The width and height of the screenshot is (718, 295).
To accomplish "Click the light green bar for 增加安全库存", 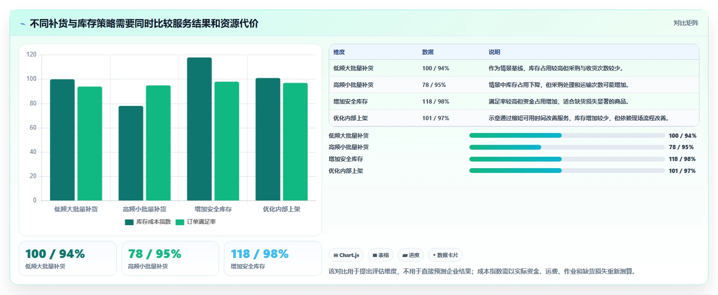I will tap(227, 141).
